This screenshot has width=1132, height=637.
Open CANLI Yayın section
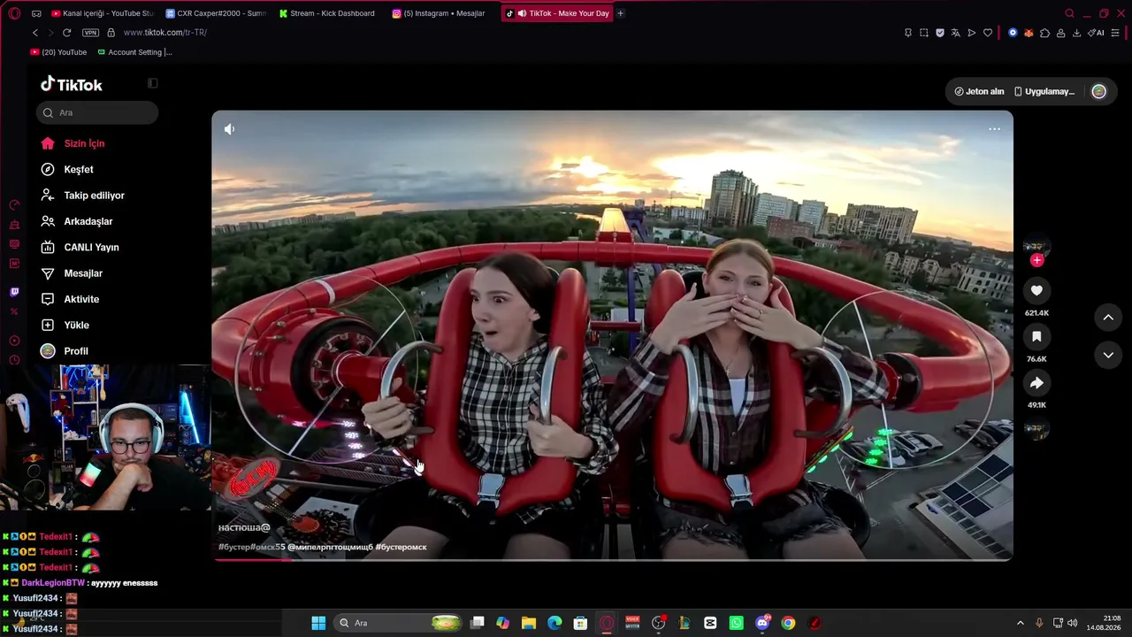point(91,247)
